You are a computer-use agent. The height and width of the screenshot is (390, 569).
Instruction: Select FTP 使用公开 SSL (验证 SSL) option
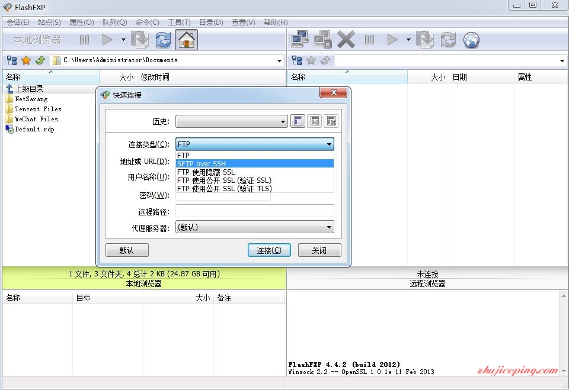[x=254, y=180]
